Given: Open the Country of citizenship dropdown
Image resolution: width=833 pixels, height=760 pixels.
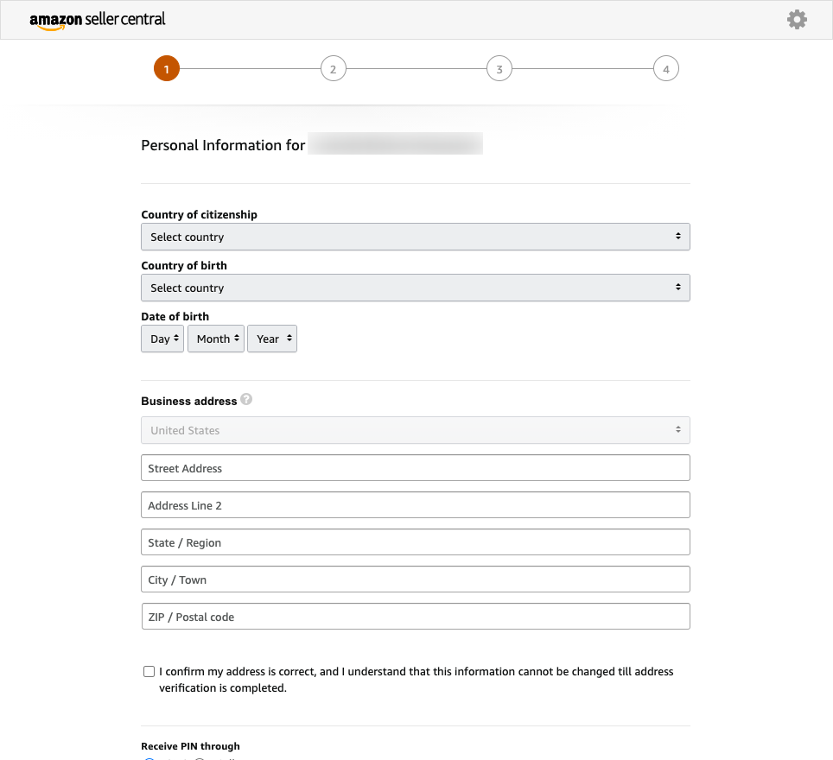Looking at the screenshot, I should [415, 237].
